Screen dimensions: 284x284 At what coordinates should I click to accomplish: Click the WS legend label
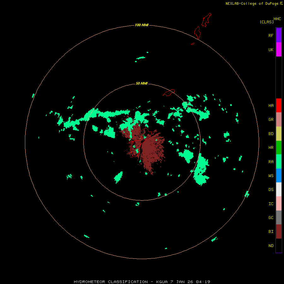(x=271, y=176)
